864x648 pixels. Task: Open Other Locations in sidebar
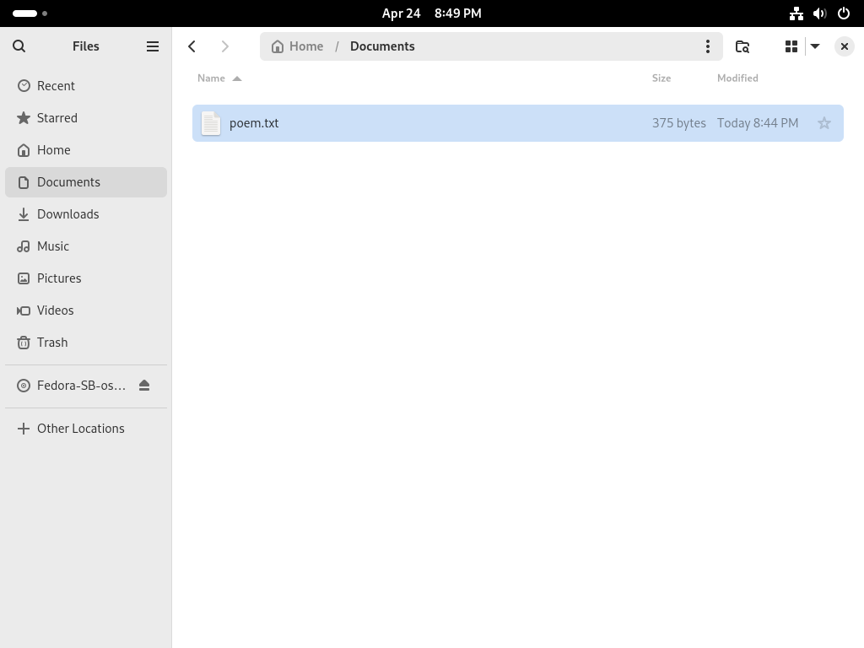point(86,428)
